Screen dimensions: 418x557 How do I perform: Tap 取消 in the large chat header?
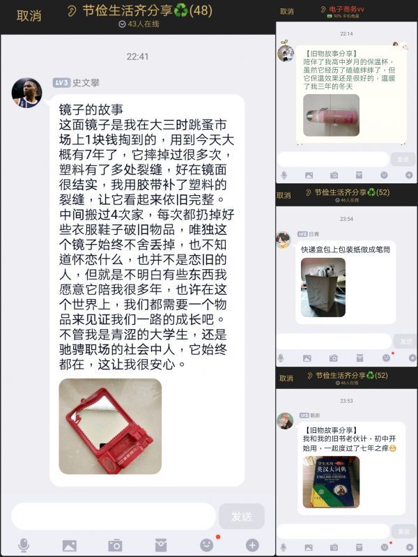coord(29,15)
